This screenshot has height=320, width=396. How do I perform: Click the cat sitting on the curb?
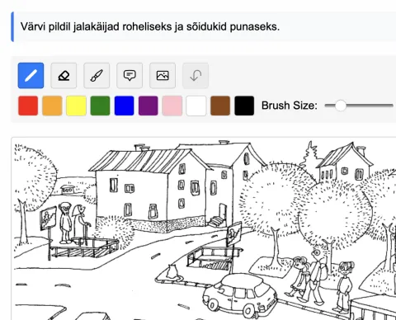pyautogui.click(x=173, y=271)
